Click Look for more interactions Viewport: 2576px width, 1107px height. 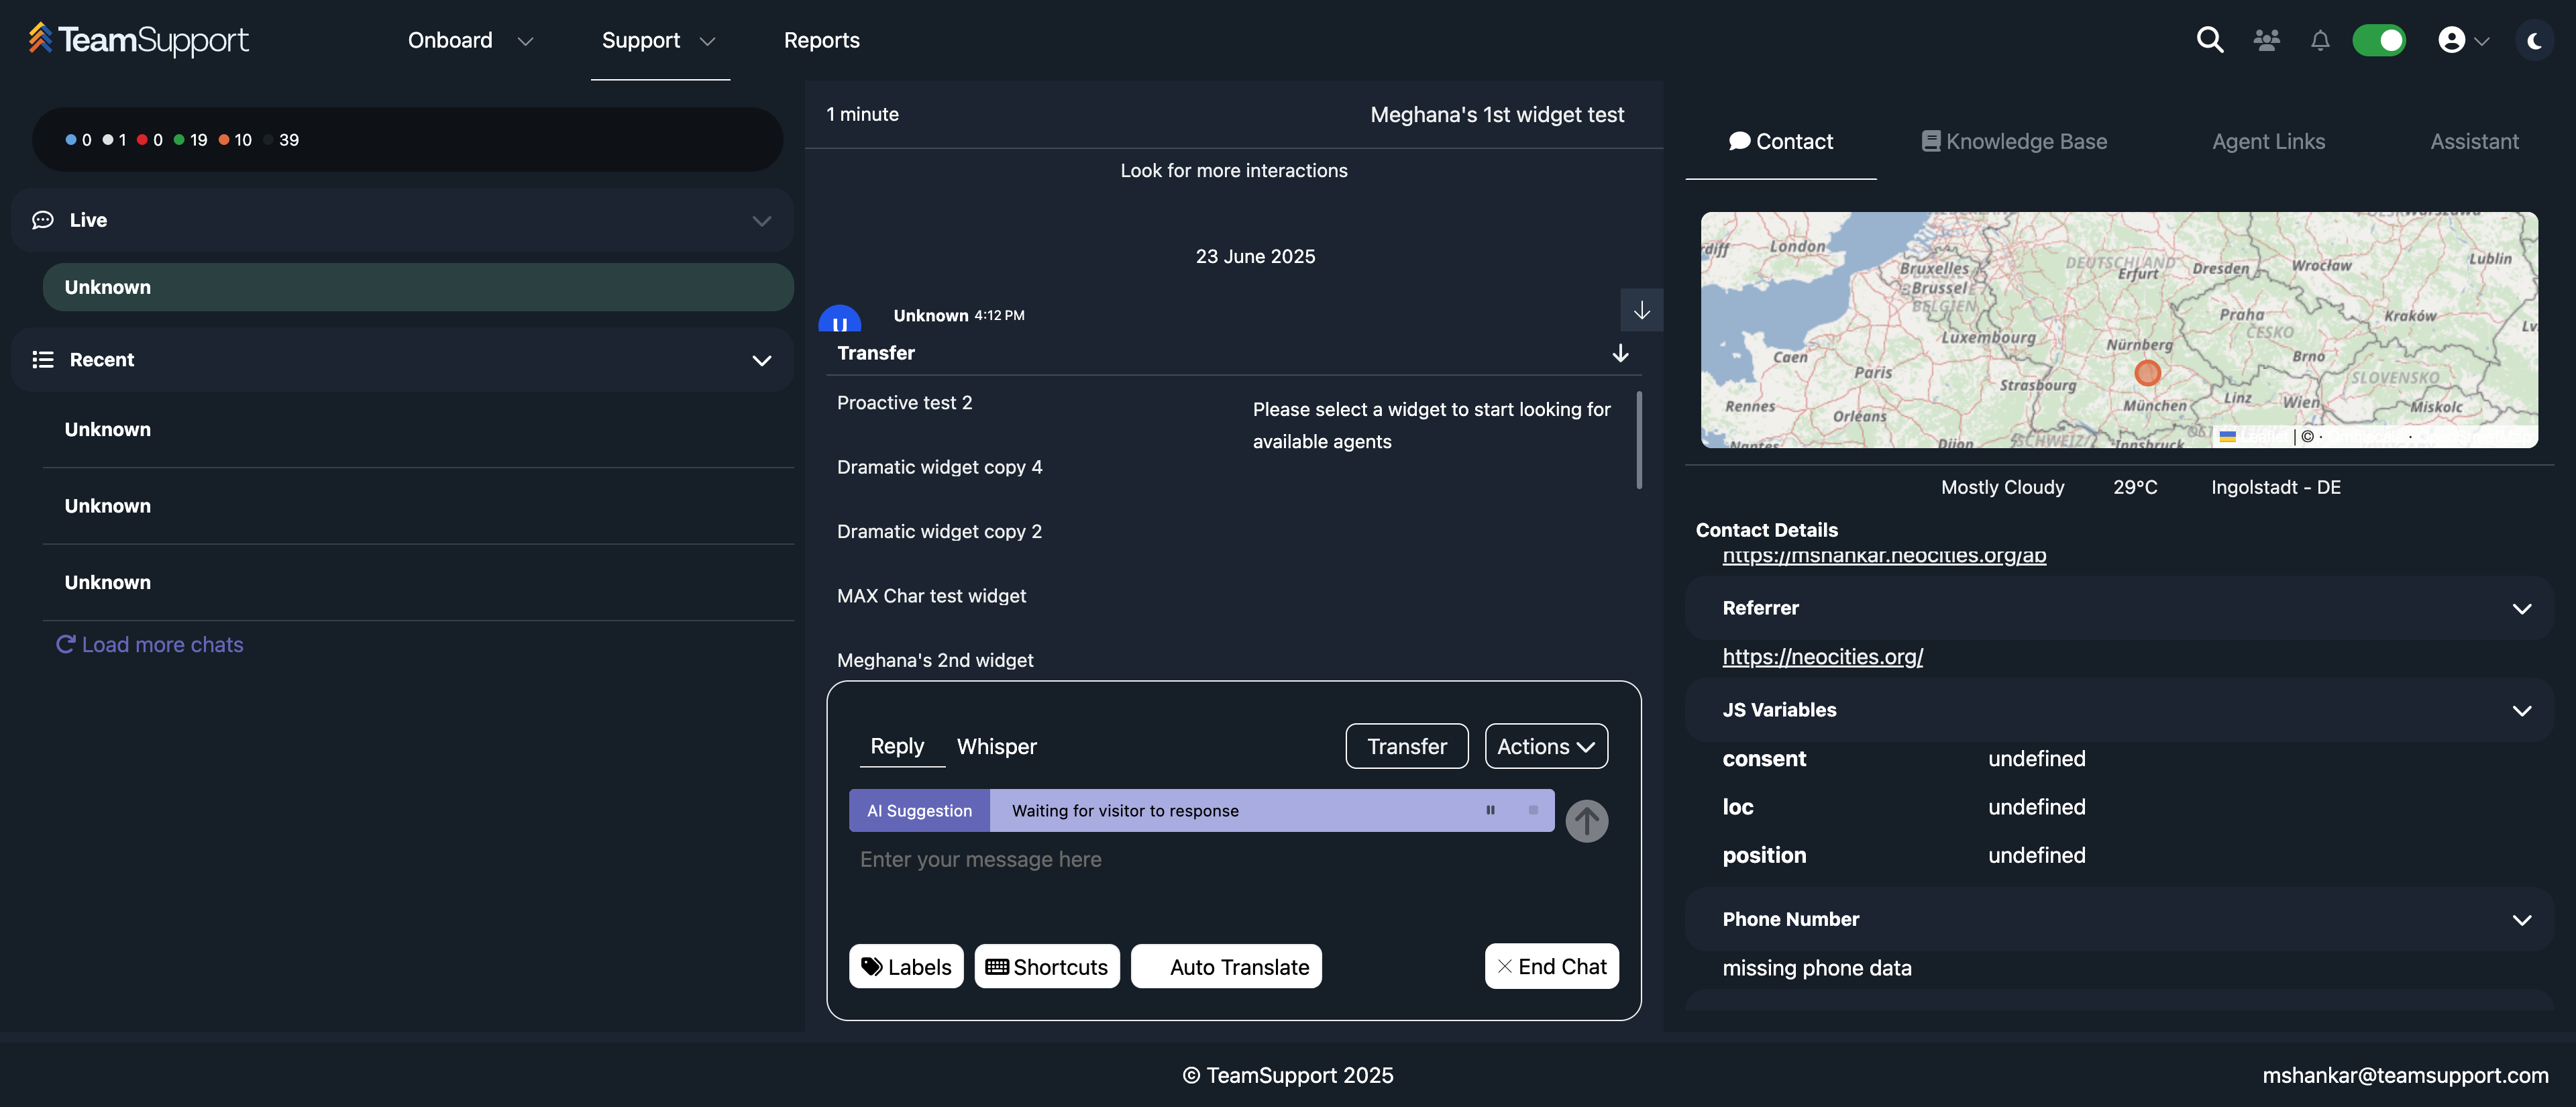coord(1233,170)
